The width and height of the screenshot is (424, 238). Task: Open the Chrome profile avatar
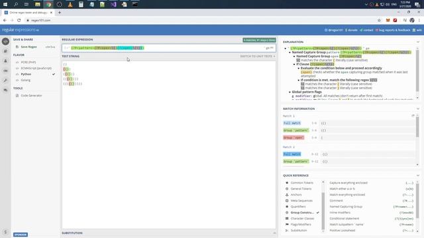[412, 20]
